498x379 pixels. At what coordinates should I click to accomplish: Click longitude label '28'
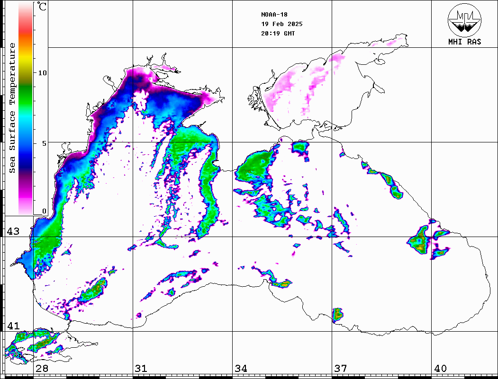pyautogui.click(x=42, y=369)
